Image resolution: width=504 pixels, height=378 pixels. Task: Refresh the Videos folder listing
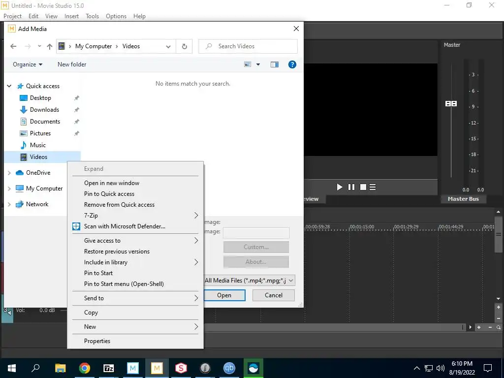[x=185, y=46]
